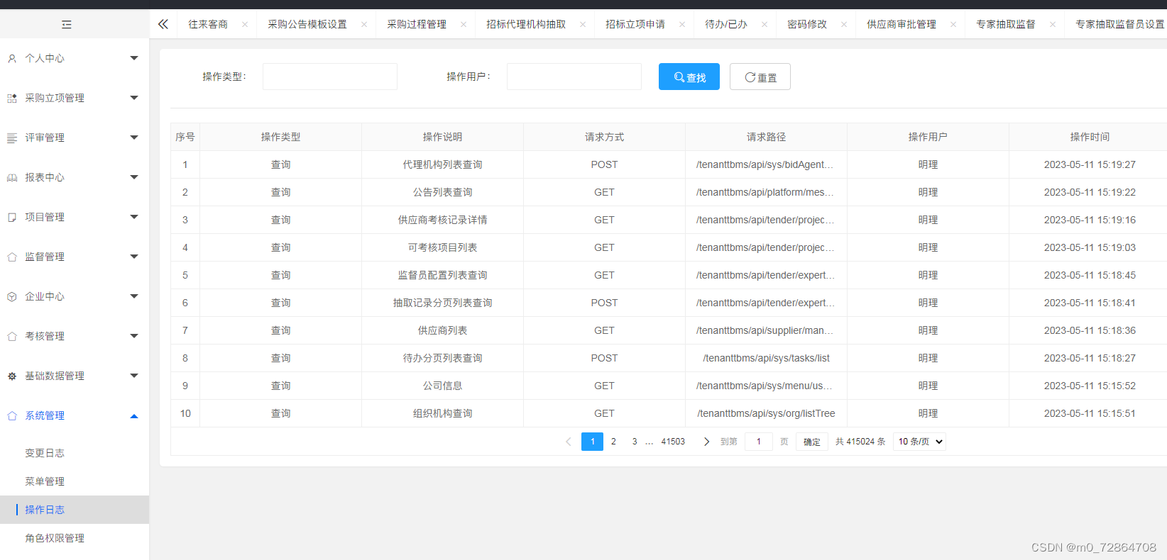Expand the 监督管理 menu arrow

(134, 257)
